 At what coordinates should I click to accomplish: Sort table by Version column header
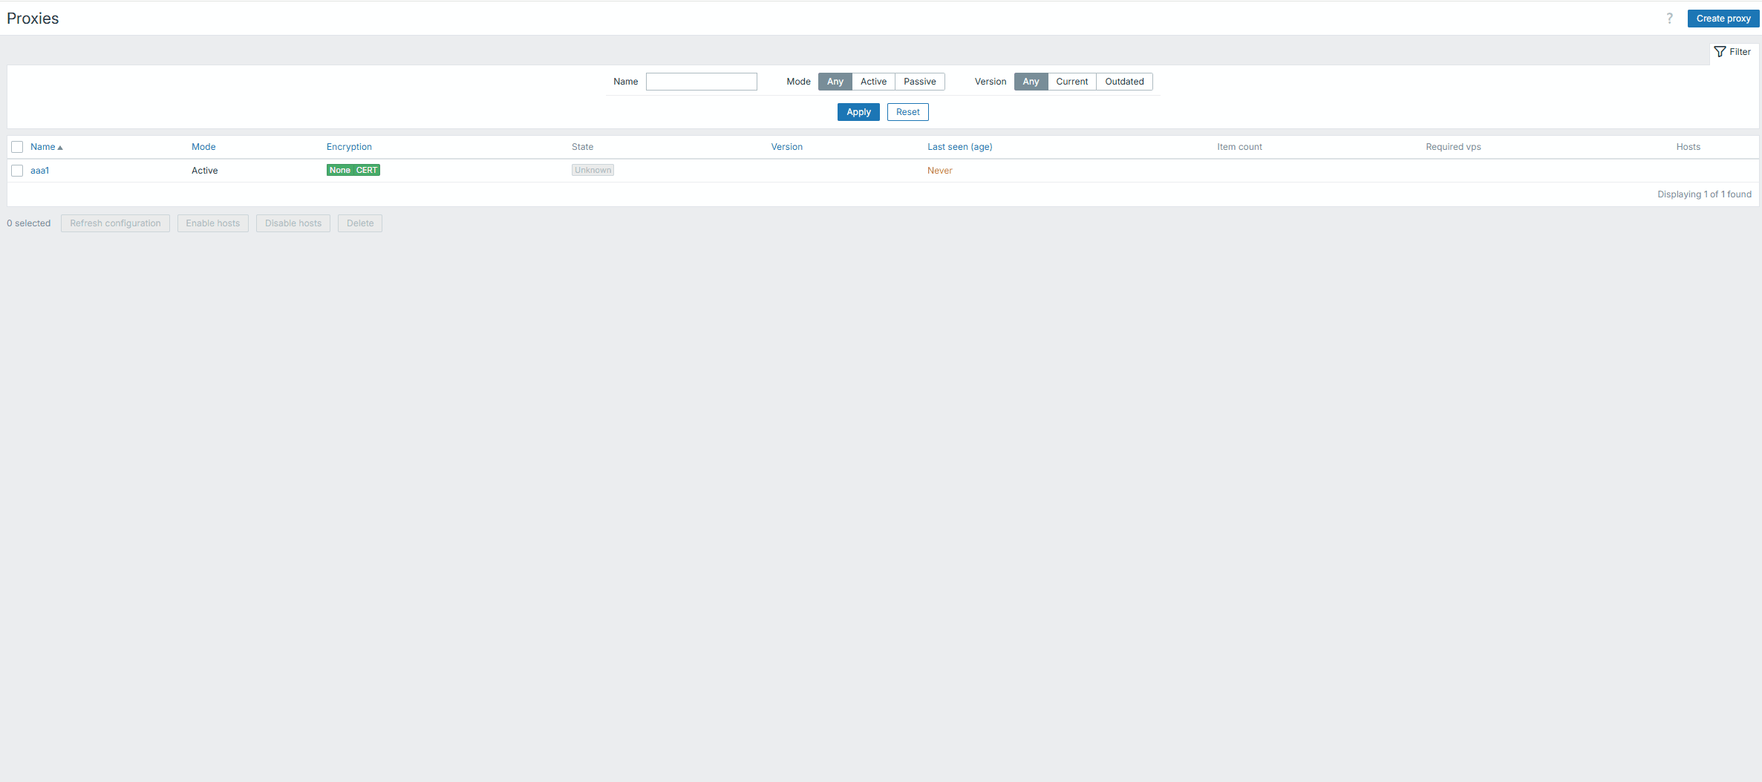(x=786, y=147)
